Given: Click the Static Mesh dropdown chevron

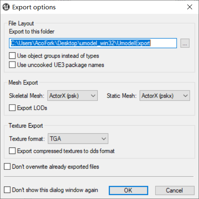Looking at the screenshot, I should (x=186, y=96).
